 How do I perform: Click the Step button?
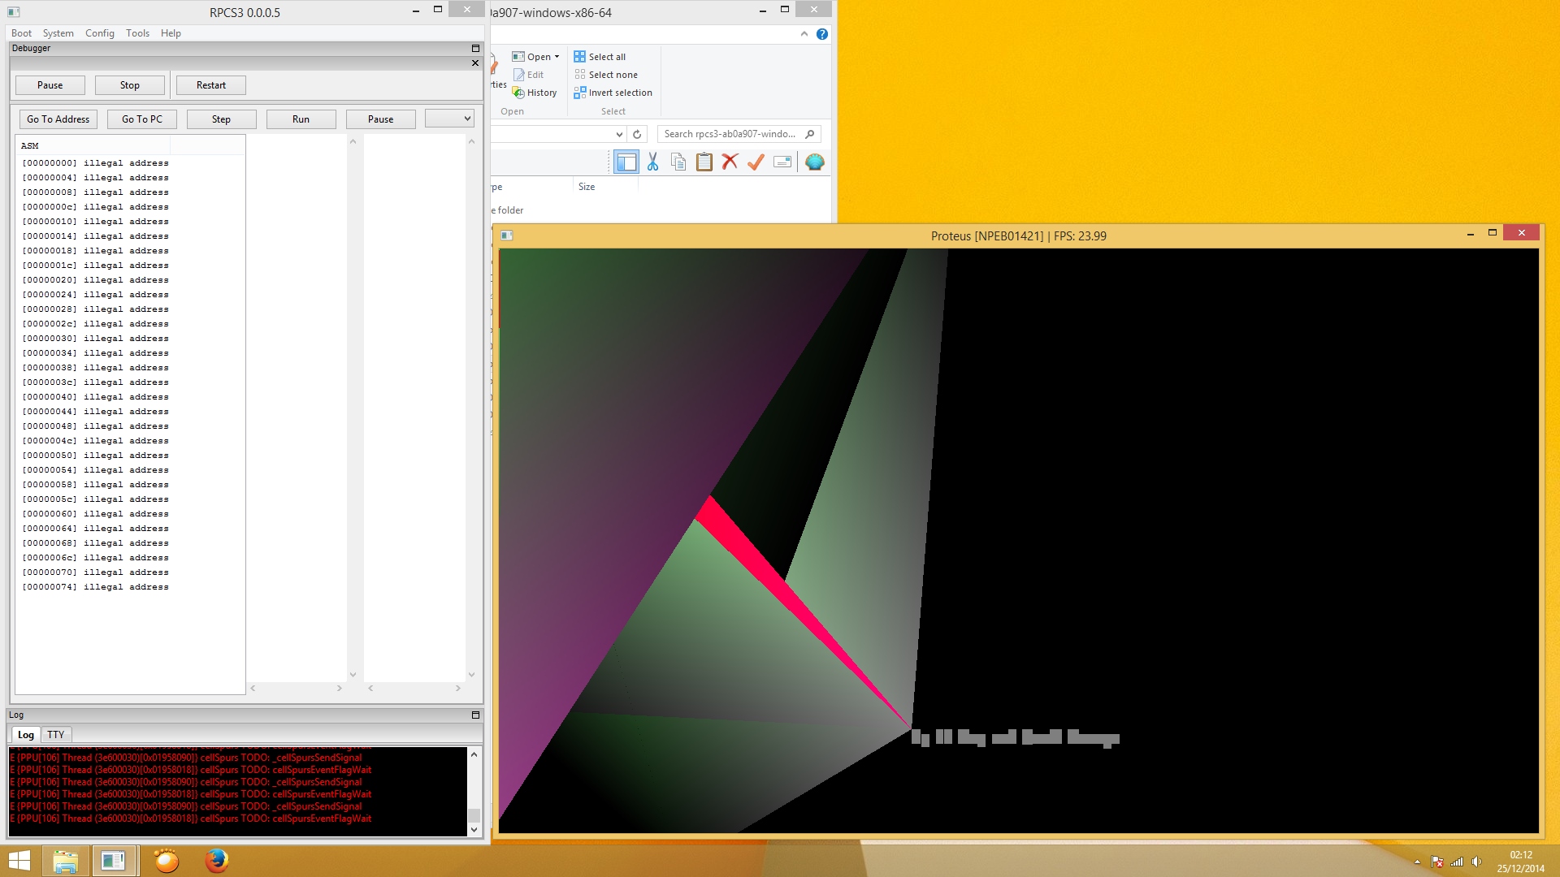(221, 119)
